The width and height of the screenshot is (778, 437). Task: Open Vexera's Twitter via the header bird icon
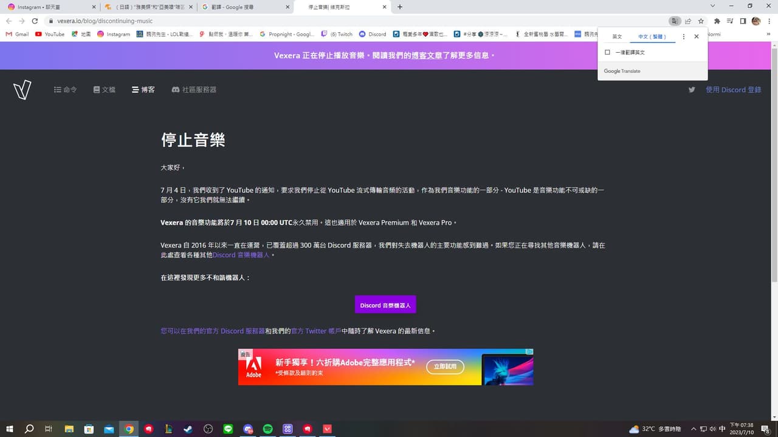pyautogui.click(x=692, y=89)
